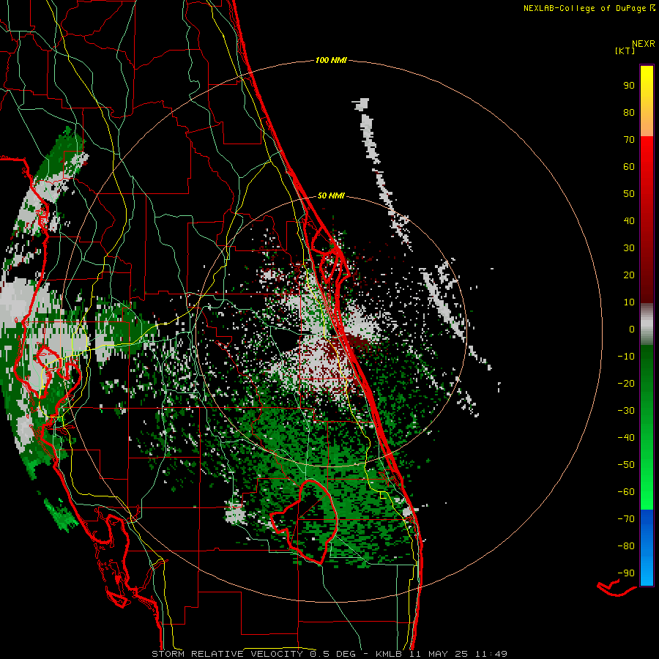This screenshot has width=659, height=659.
Task: Click the -80 value on velocity scale
Action: (x=626, y=546)
